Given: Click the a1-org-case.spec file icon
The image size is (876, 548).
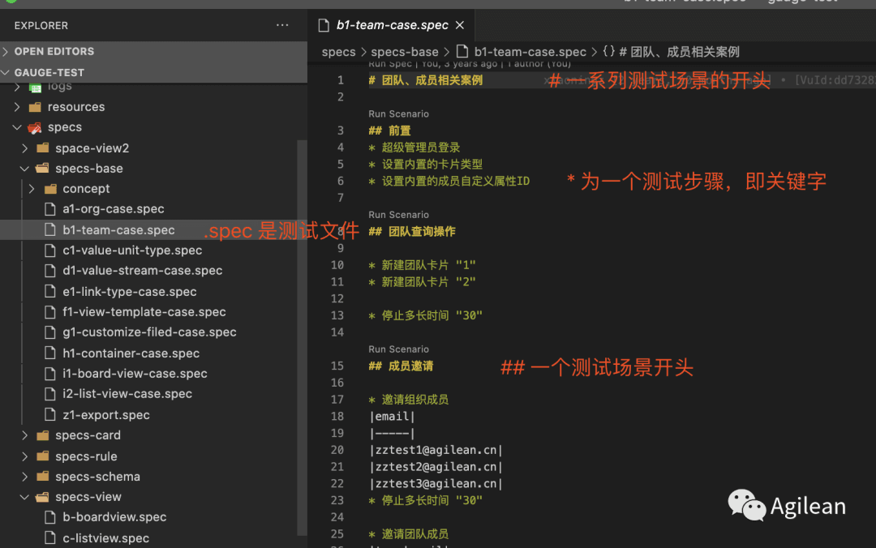Looking at the screenshot, I should pos(50,209).
